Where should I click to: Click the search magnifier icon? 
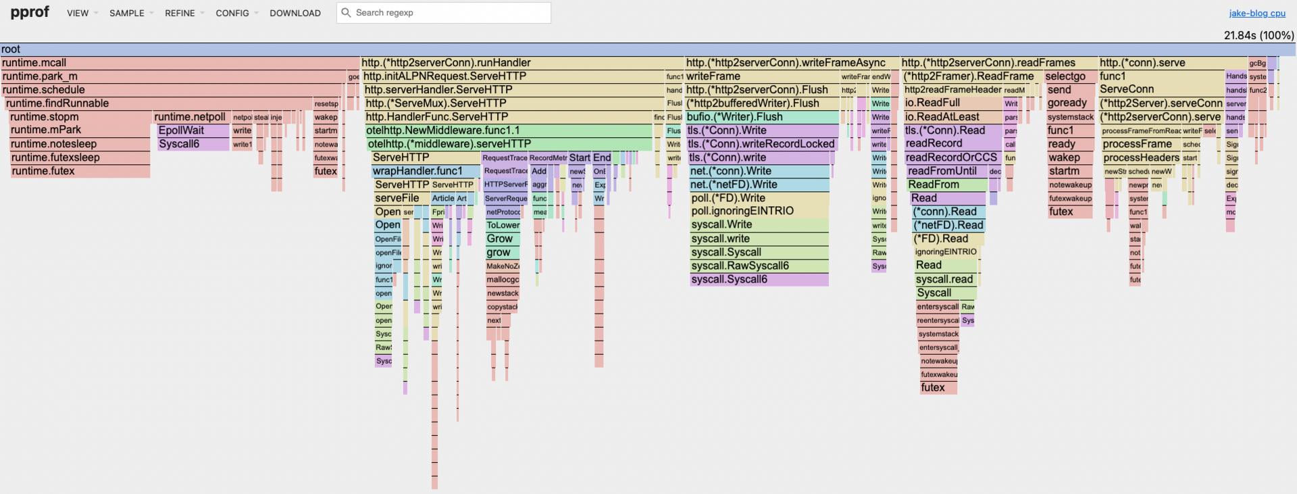pyautogui.click(x=346, y=13)
